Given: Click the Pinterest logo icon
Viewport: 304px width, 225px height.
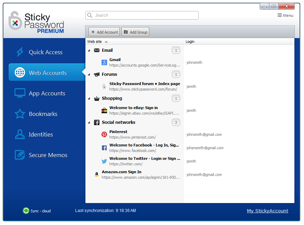Looking at the screenshot, I should (104, 134).
